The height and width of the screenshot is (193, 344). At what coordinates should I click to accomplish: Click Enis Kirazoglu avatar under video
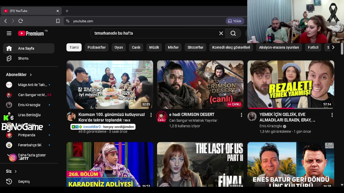point(252,117)
